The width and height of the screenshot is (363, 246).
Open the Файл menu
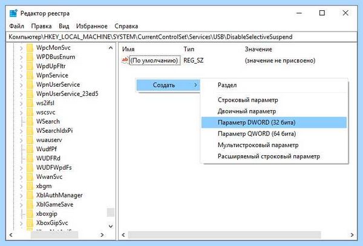point(17,26)
